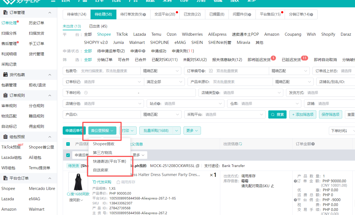The width and height of the screenshot is (355, 215).
Task: Click the 订单管理 sidebar section icon
Action: tap(6, 12)
